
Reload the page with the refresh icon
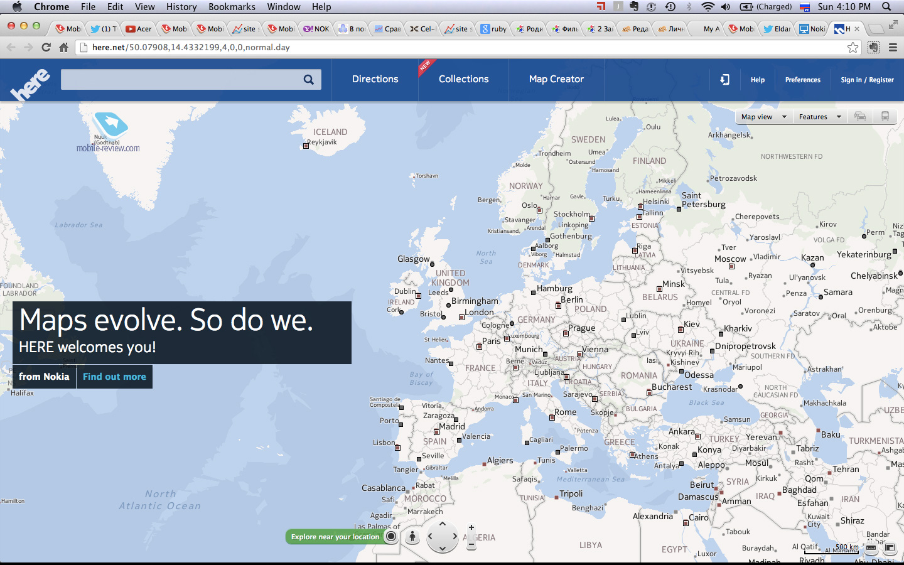pos(46,47)
